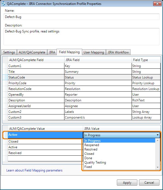Click the row selector beside StatusCode
This screenshot has height=190, width=163.
pyautogui.click(x=5, y=77)
